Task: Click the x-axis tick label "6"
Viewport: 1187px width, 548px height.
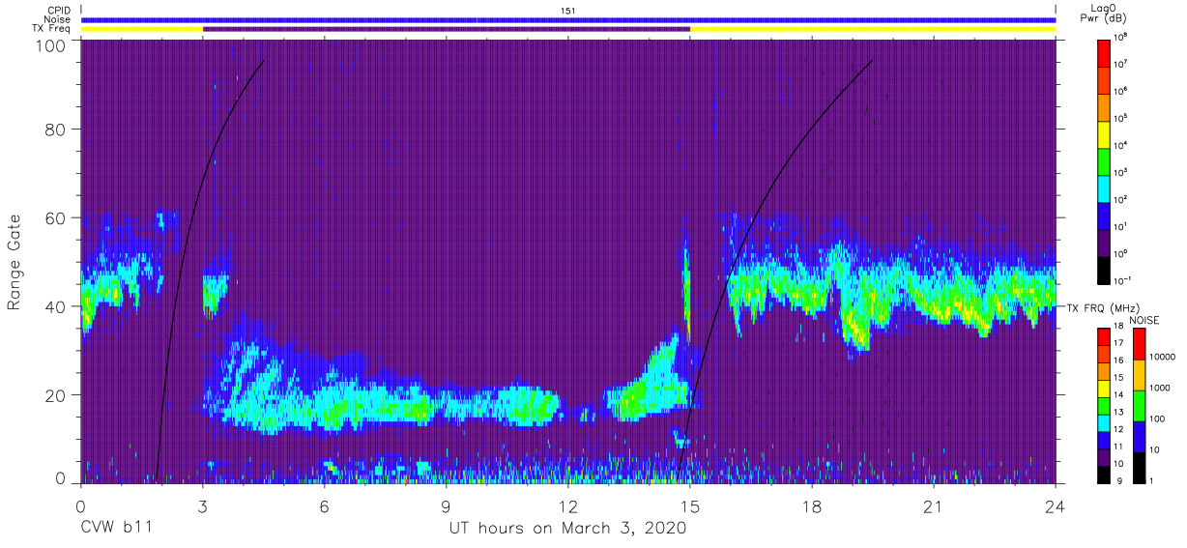Action: [x=325, y=506]
